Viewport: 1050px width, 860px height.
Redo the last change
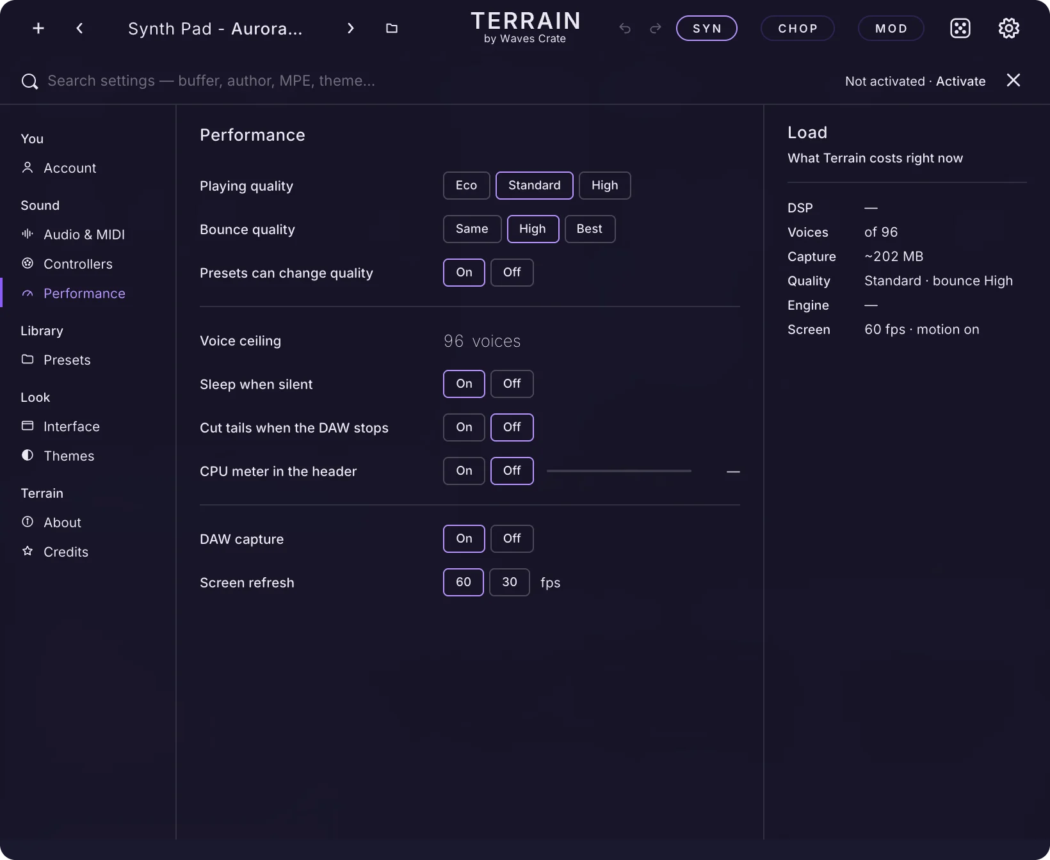point(656,28)
